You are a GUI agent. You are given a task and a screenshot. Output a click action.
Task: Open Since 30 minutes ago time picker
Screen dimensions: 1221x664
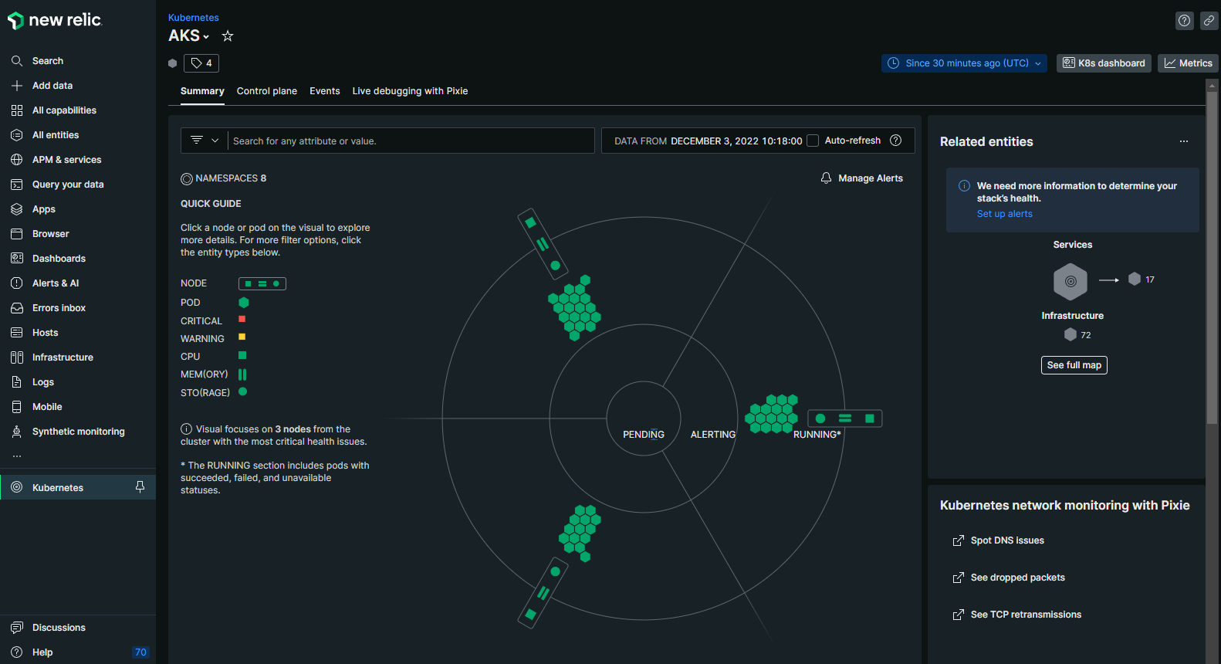tap(964, 63)
